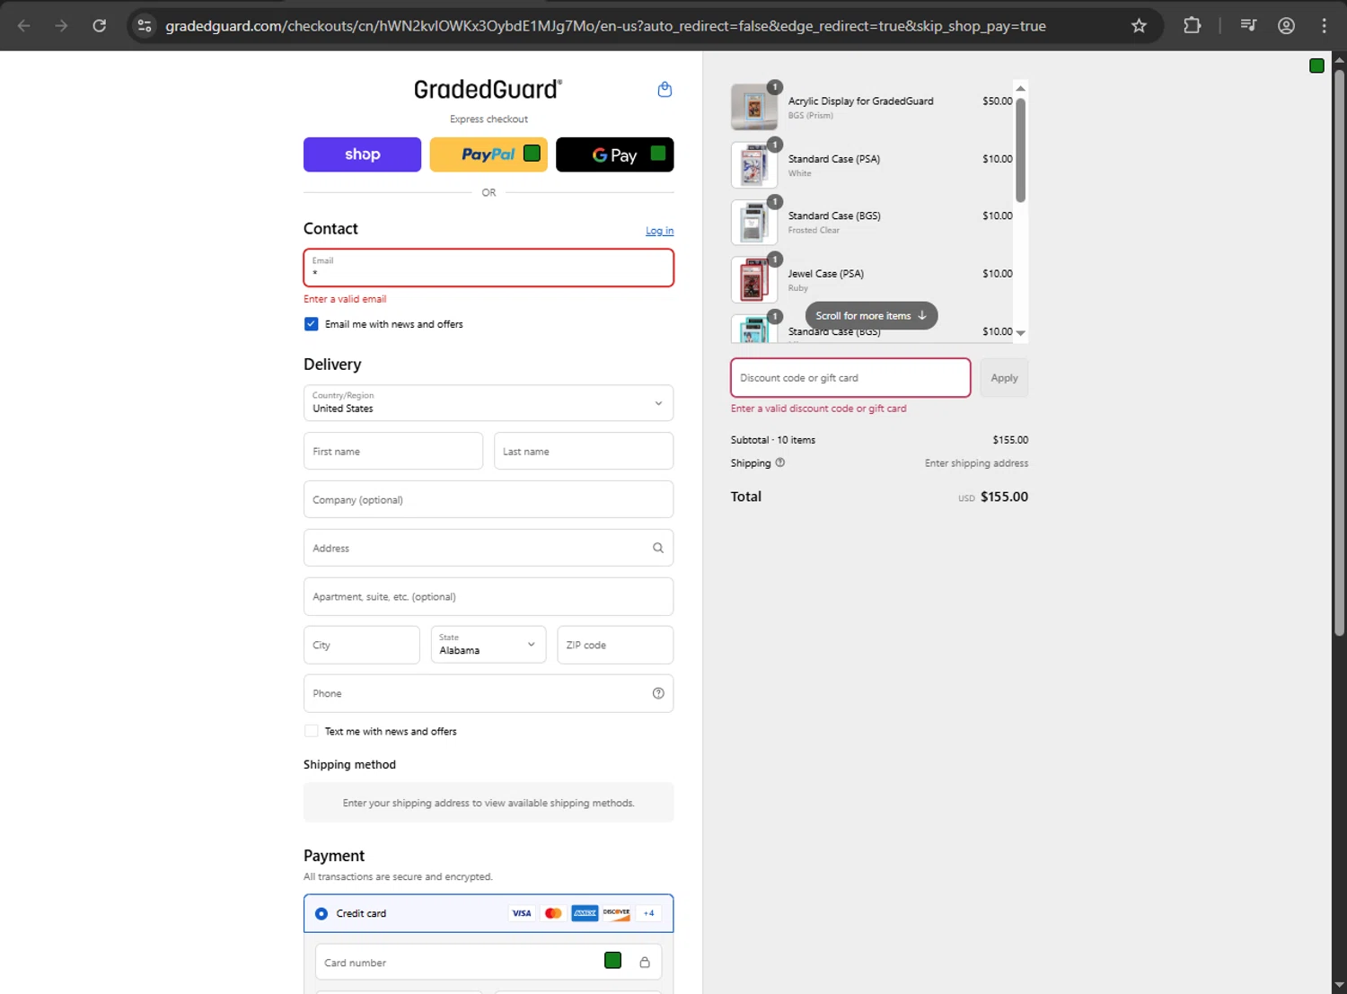This screenshot has height=994, width=1347.
Task: Click address search magnifier icon
Action: (658, 548)
